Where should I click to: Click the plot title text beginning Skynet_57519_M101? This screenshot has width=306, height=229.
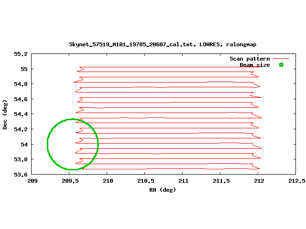coord(163,44)
